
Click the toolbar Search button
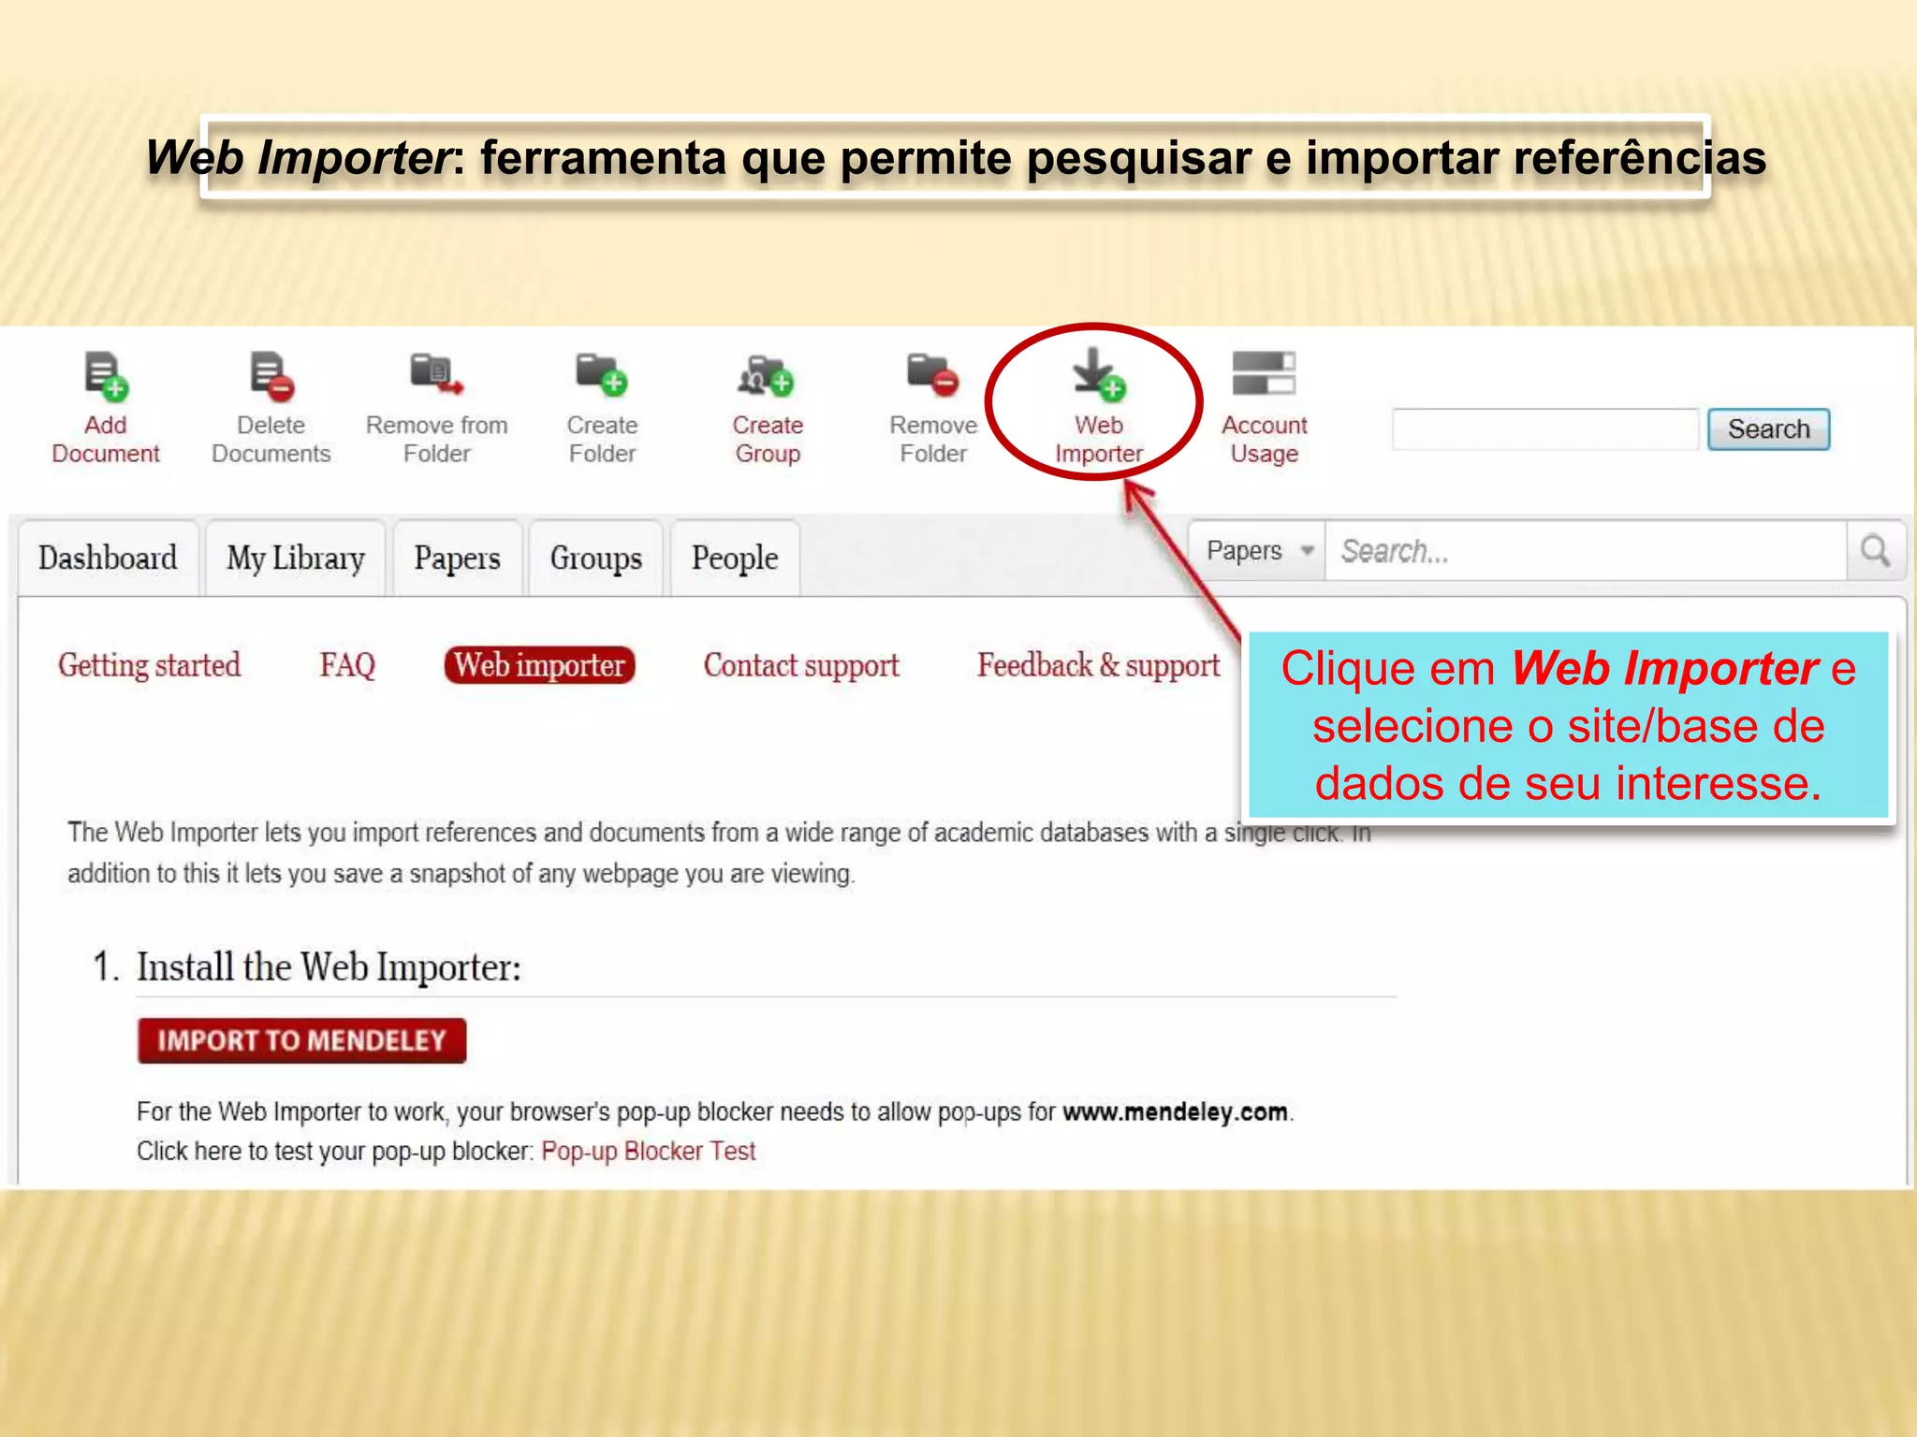[x=1768, y=429]
